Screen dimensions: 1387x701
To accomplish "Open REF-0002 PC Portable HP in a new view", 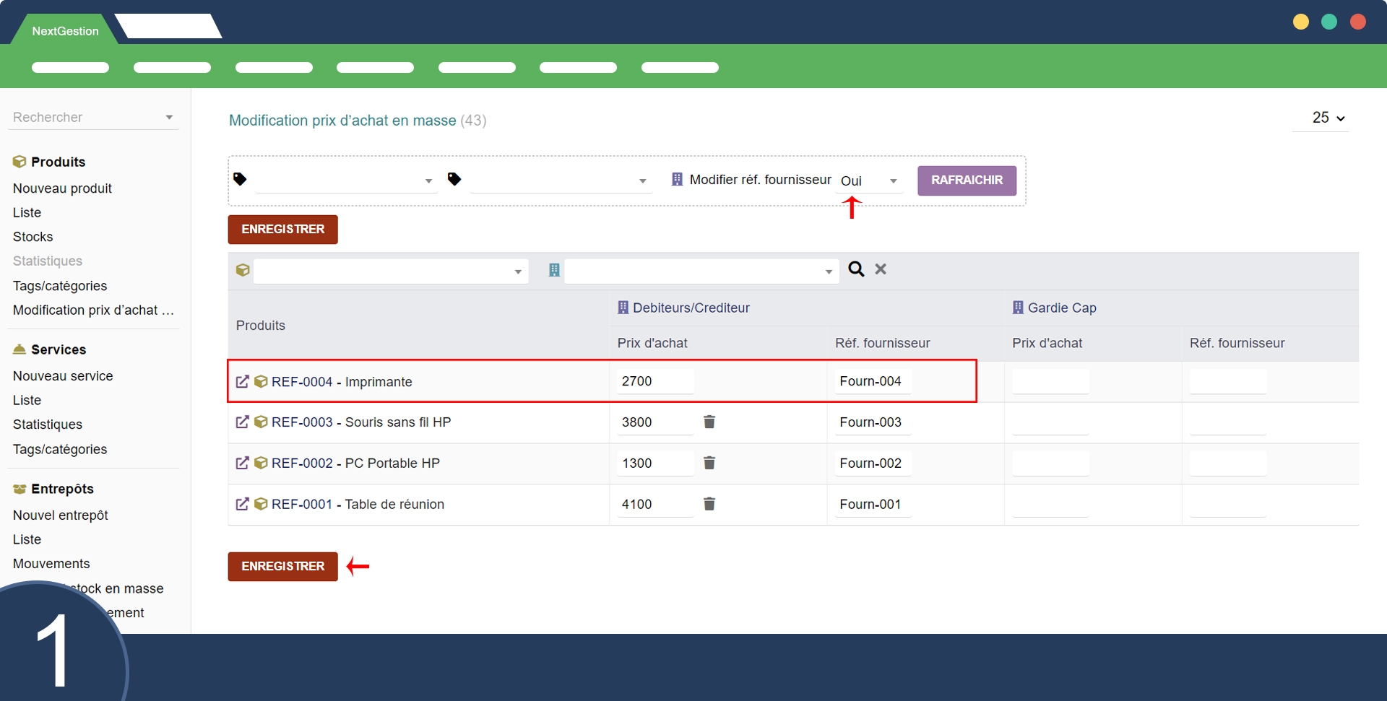I will (243, 463).
